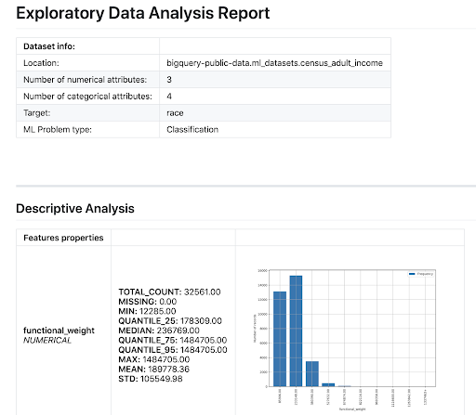
Task: Click the Classification problem type value
Action: click(192, 129)
